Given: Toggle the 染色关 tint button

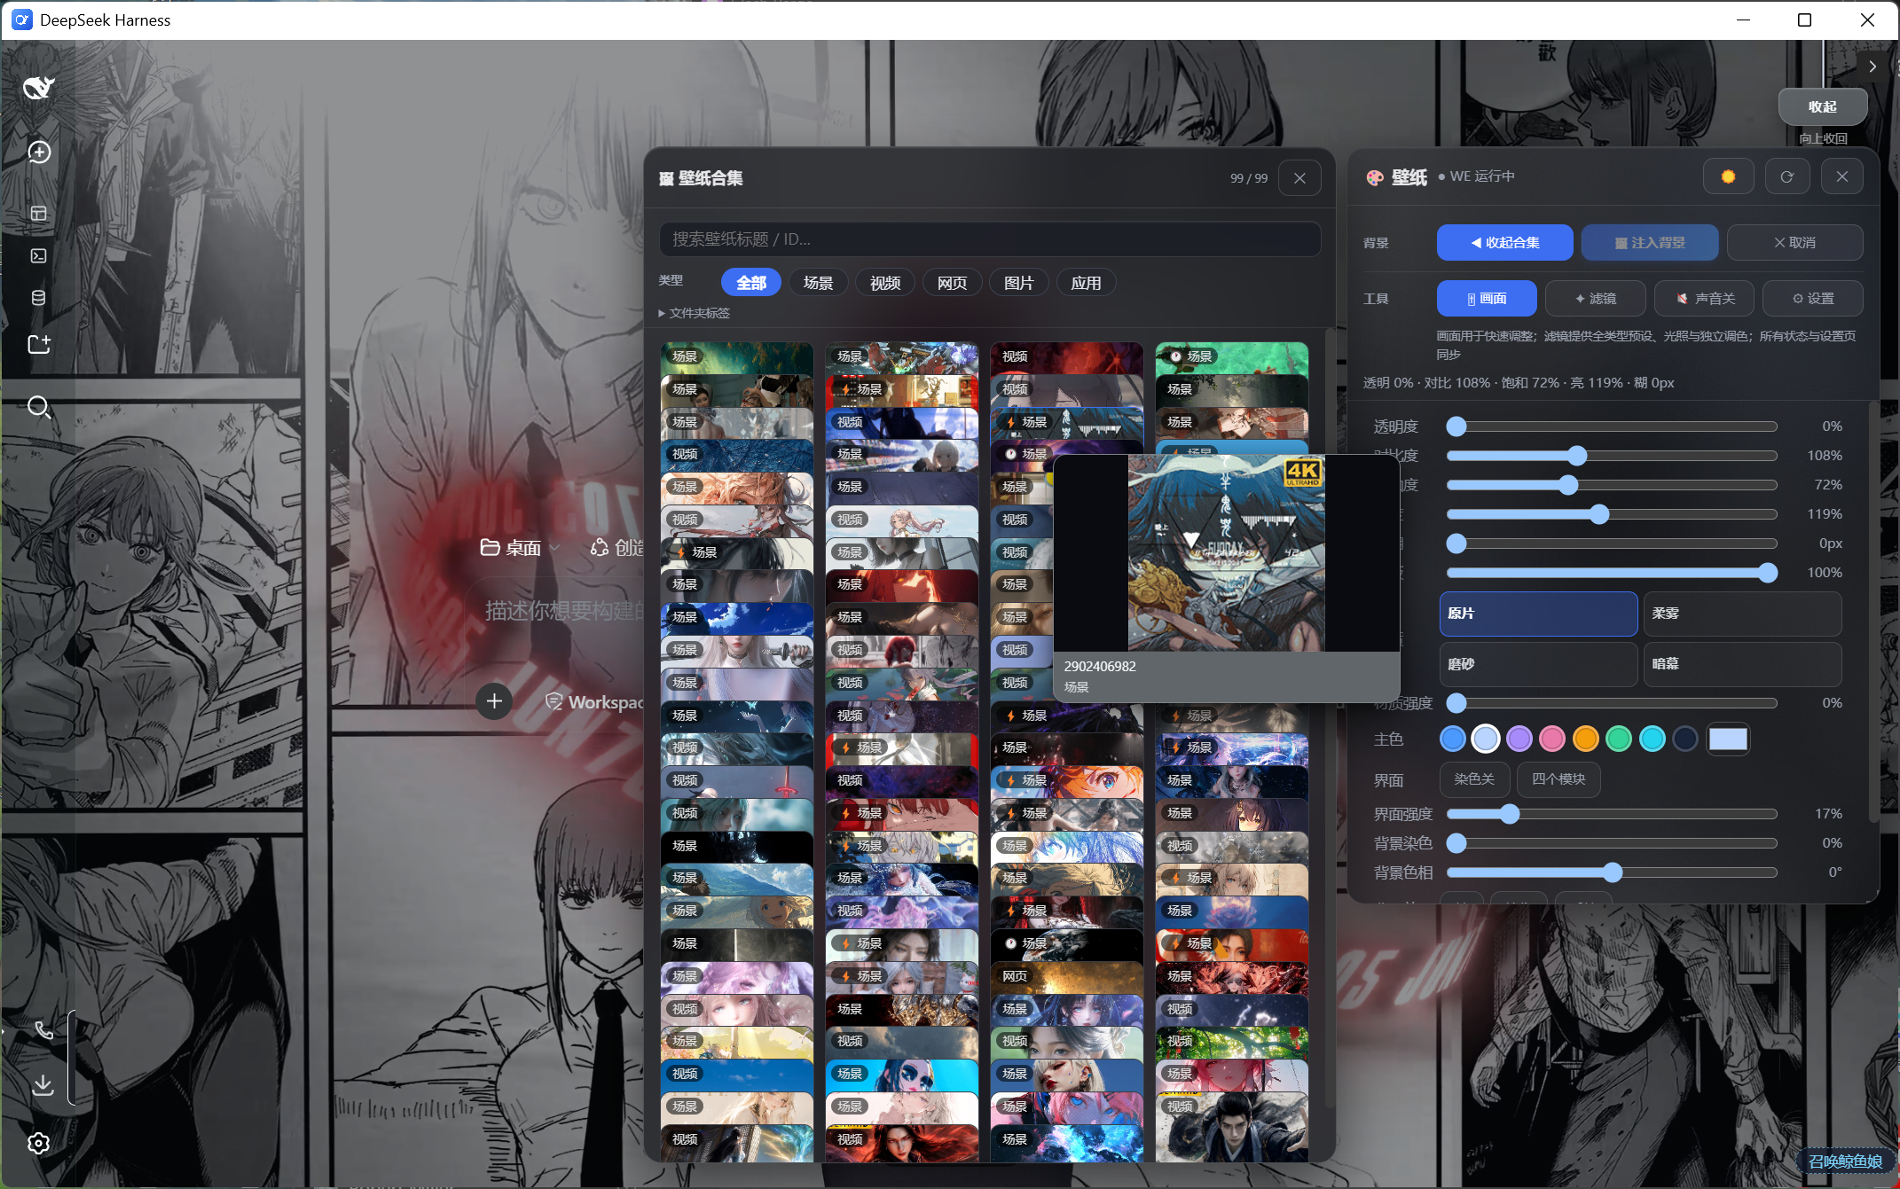Looking at the screenshot, I should coord(1474,779).
